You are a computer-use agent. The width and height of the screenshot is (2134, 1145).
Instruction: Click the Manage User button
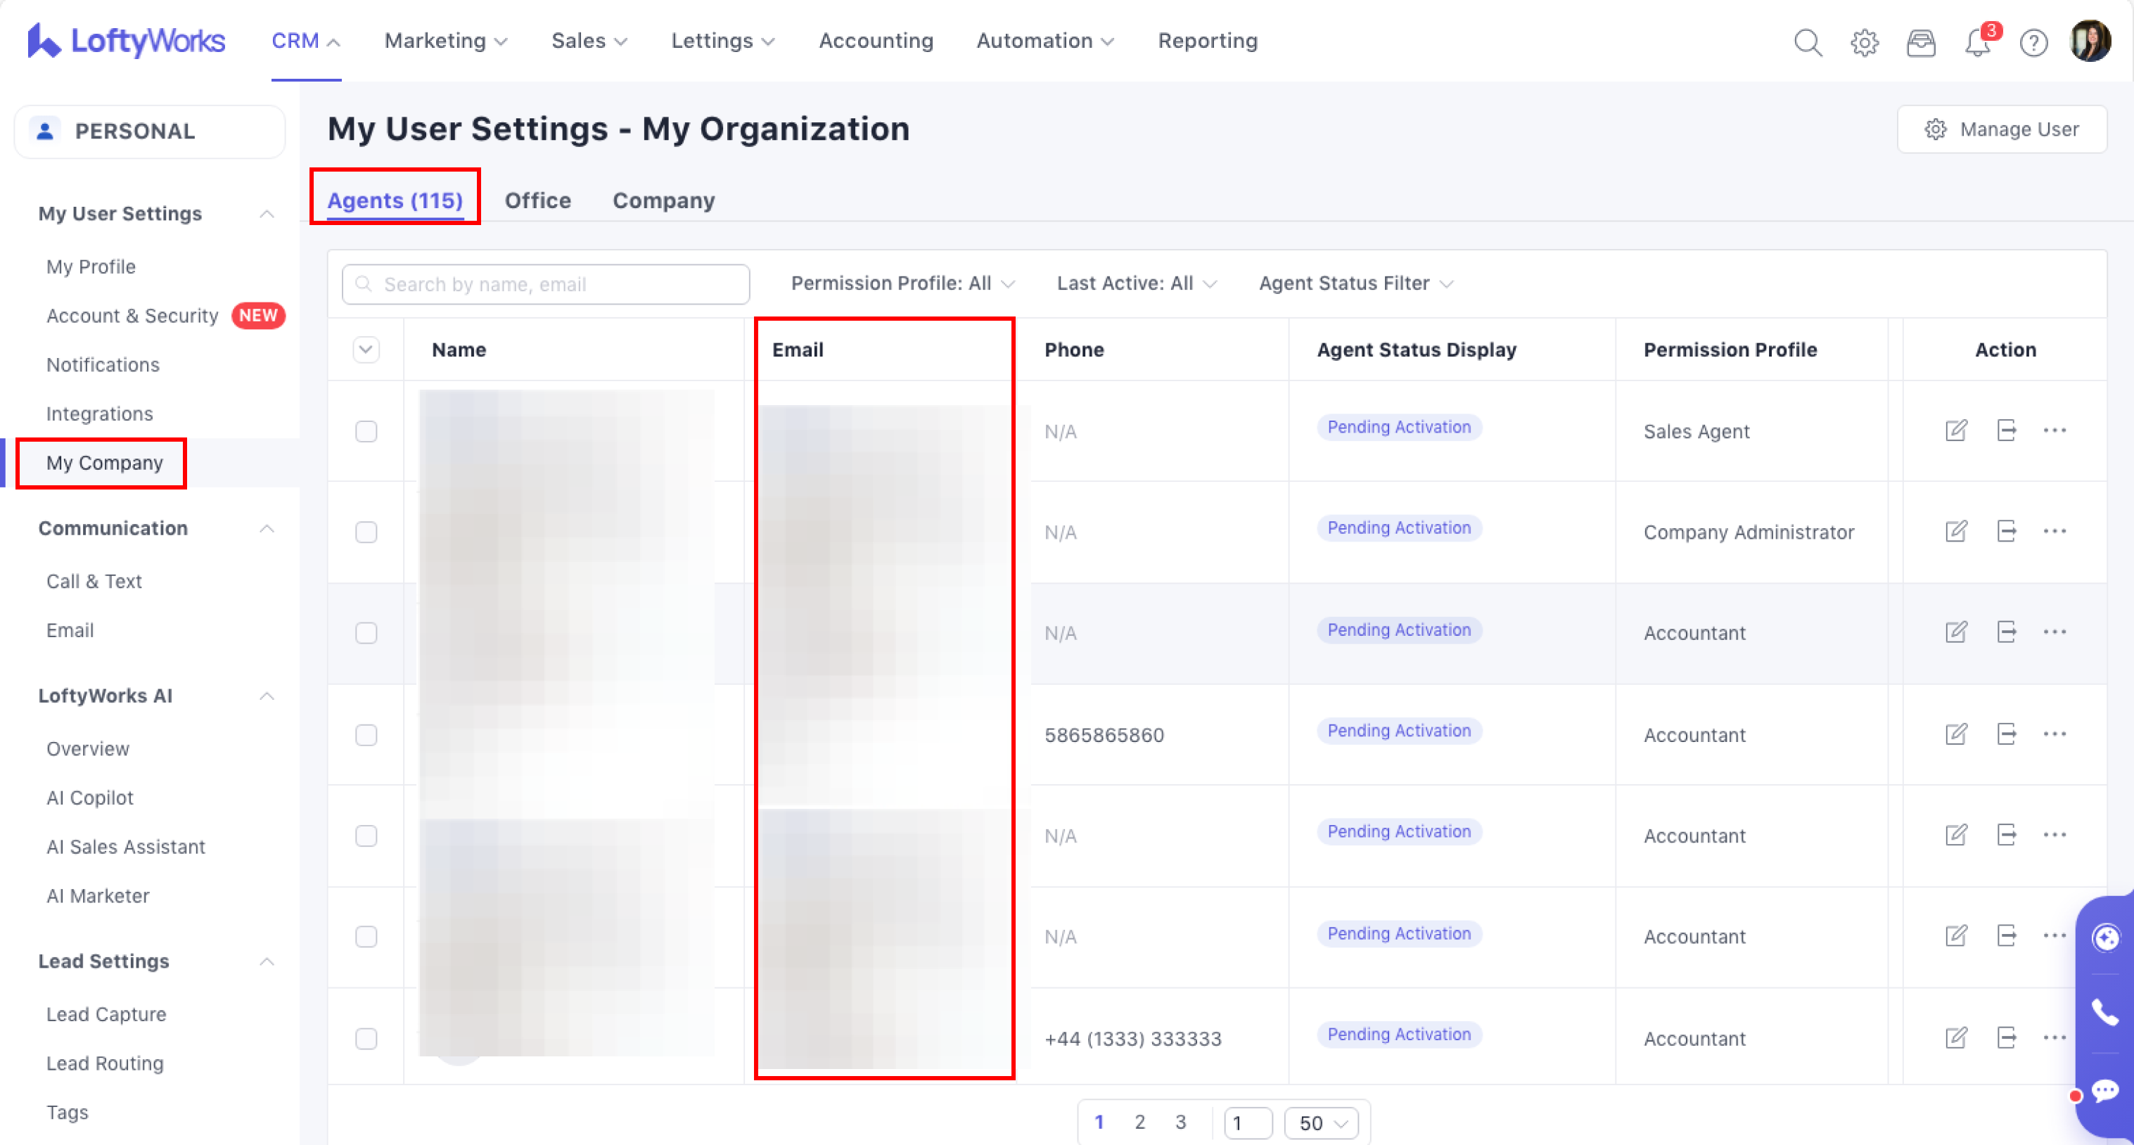(2002, 129)
